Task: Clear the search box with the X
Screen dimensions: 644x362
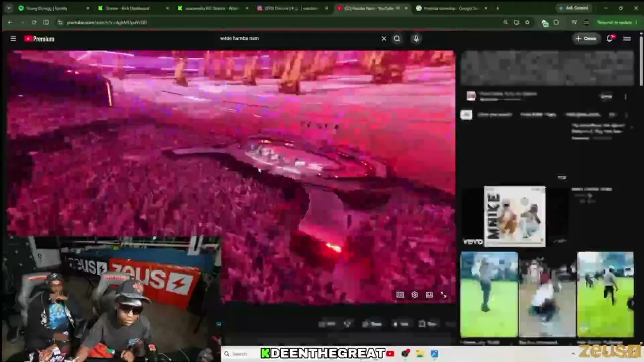Action: (x=384, y=39)
